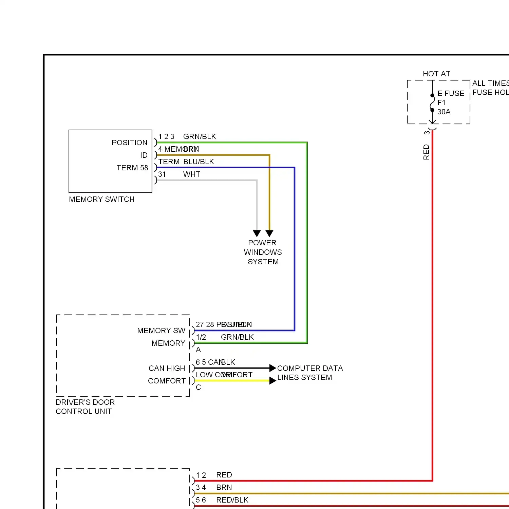509x509 pixels.
Task: Click the HOT AT label
Action: click(x=436, y=74)
